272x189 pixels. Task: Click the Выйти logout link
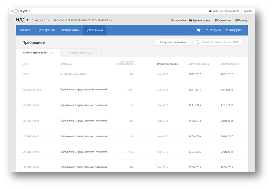[x=247, y=11]
